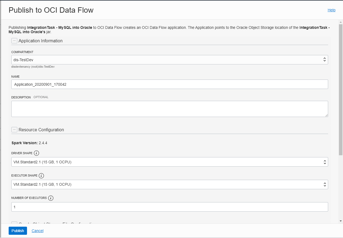Viewport: 343px width, 238px height.
Task: Select the application Name field
Action: tap(170, 84)
